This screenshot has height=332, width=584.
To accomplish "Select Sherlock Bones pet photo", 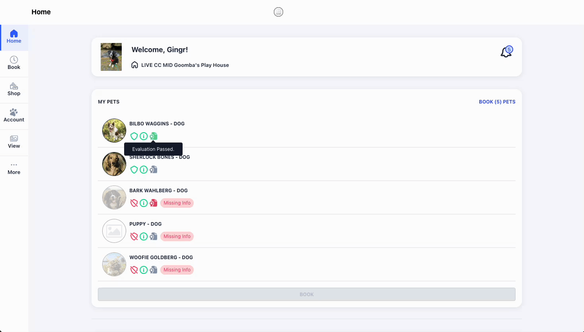I will pos(114,164).
